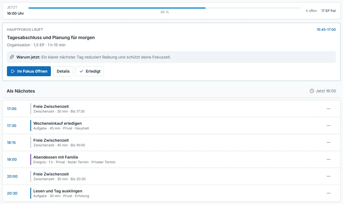Click the Hauptfokus läuft label

tap(25, 29)
